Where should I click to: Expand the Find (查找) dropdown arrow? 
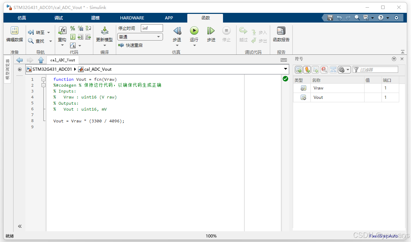50,41
